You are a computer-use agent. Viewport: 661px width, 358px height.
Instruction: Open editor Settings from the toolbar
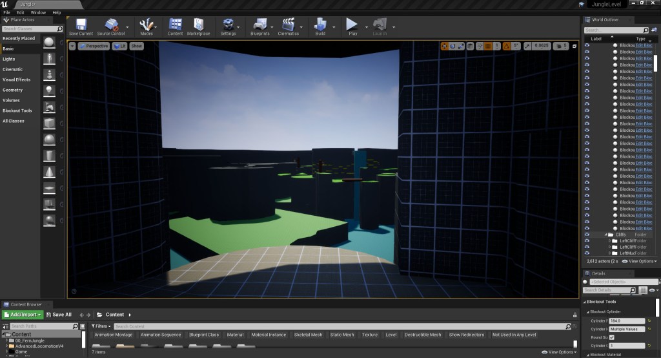click(228, 26)
